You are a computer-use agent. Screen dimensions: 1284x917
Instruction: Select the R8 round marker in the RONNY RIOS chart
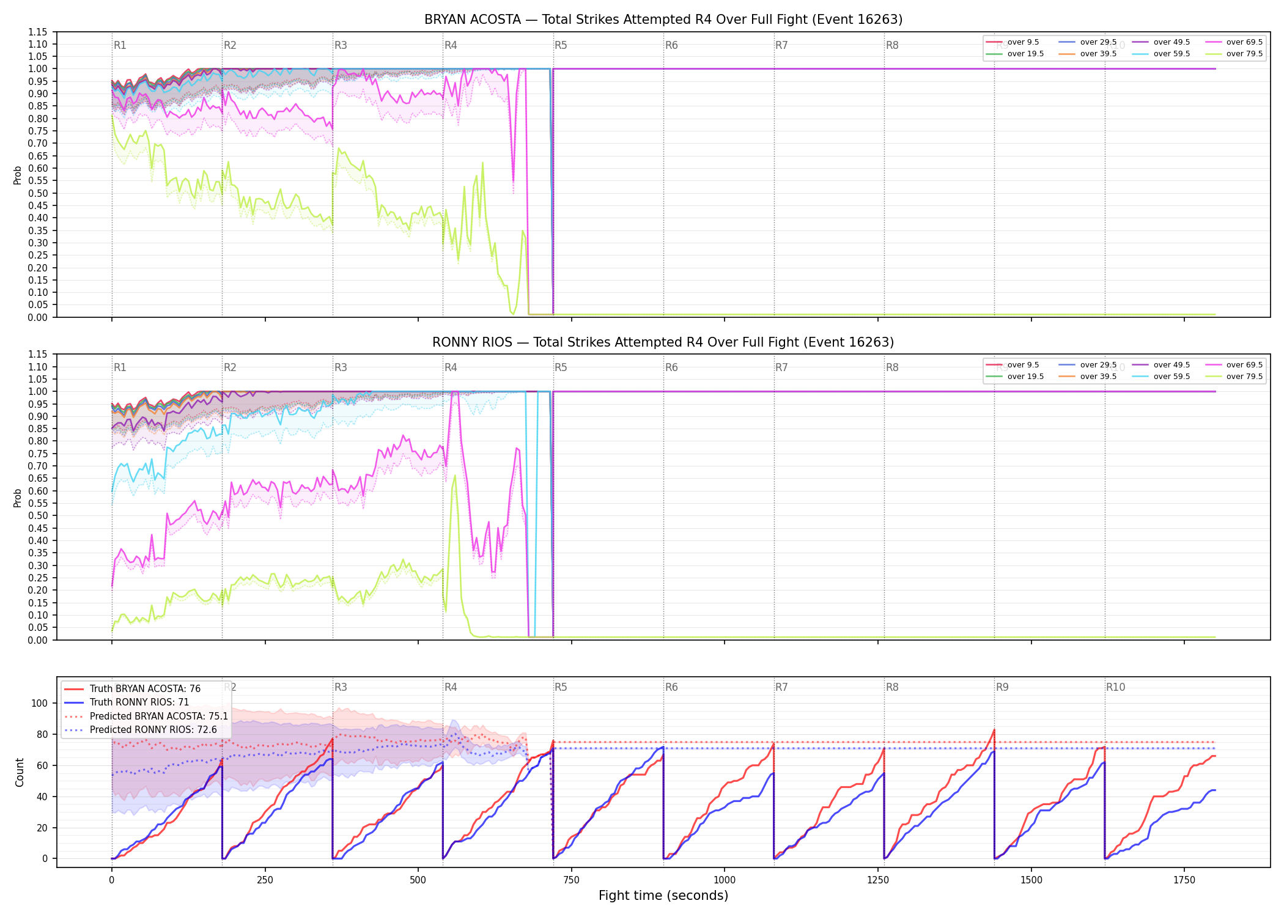click(x=892, y=367)
